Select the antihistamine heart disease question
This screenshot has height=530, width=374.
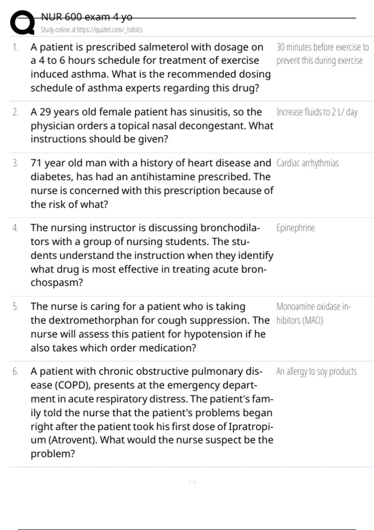[x=152, y=183]
